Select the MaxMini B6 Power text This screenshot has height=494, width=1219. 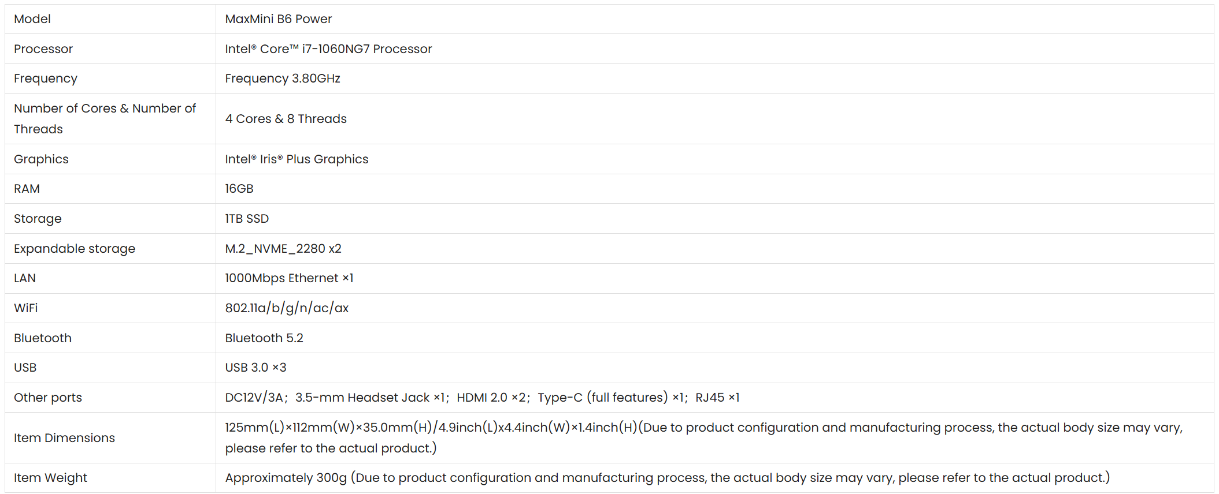tap(279, 19)
